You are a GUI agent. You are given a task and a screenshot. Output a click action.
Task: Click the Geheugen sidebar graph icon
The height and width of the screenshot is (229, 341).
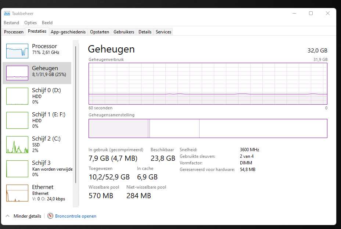coord(17,73)
